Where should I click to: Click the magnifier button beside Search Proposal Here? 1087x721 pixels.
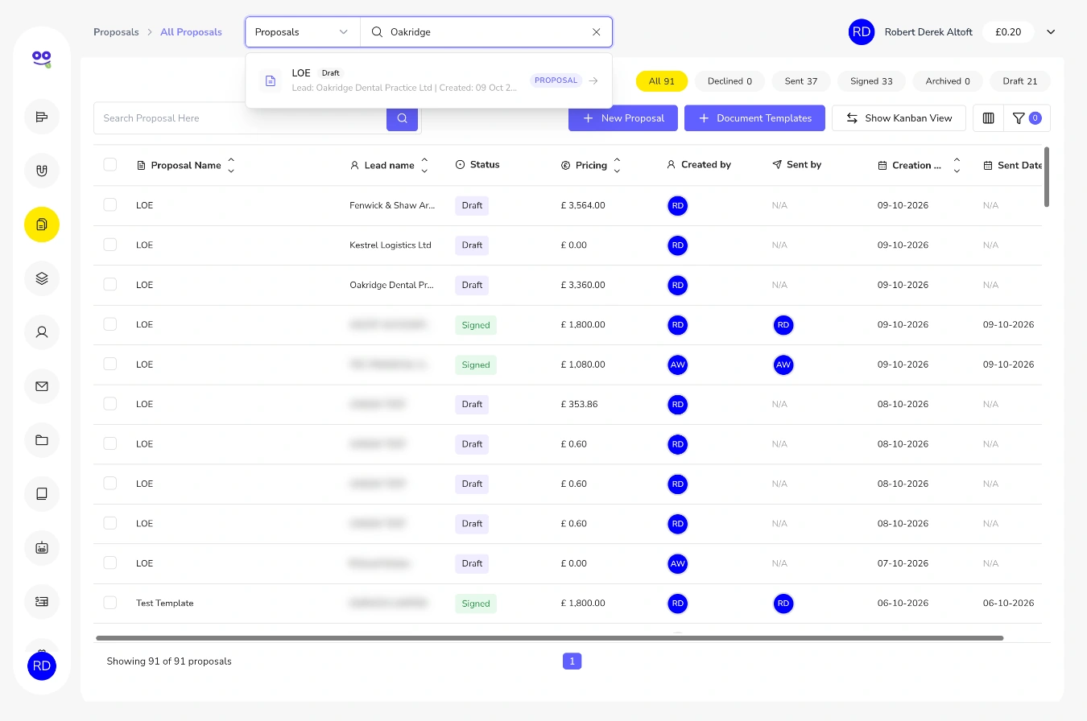coord(402,118)
